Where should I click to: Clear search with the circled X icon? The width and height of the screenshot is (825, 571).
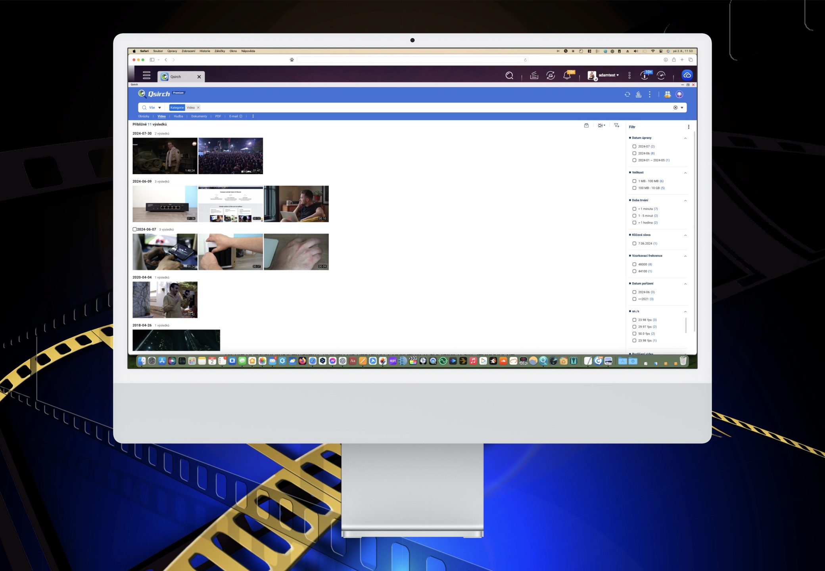[x=675, y=107]
